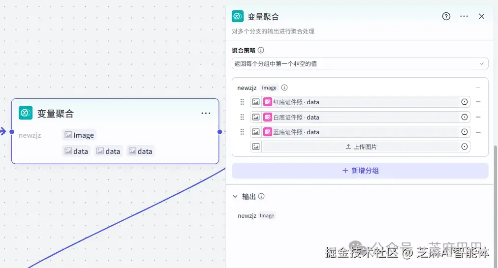The image size is (498, 268).
Task: Collapse the 输出 section
Action: tap(235, 196)
